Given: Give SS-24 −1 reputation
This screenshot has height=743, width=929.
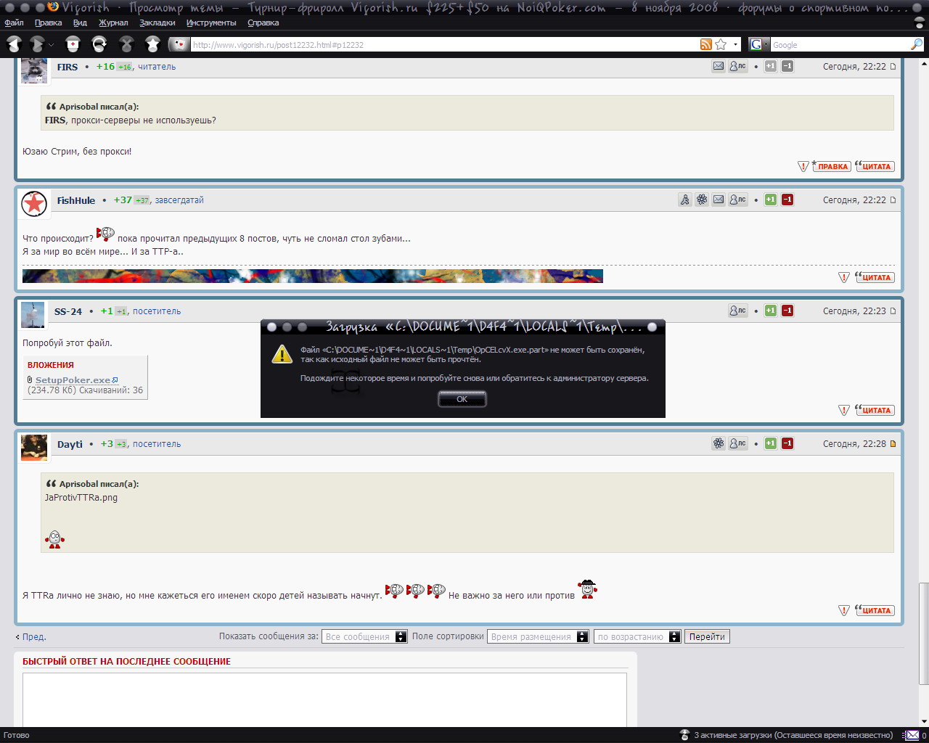Looking at the screenshot, I should tap(787, 311).
